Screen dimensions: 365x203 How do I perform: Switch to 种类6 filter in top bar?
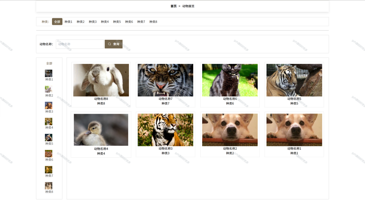click(x=129, y=22)
